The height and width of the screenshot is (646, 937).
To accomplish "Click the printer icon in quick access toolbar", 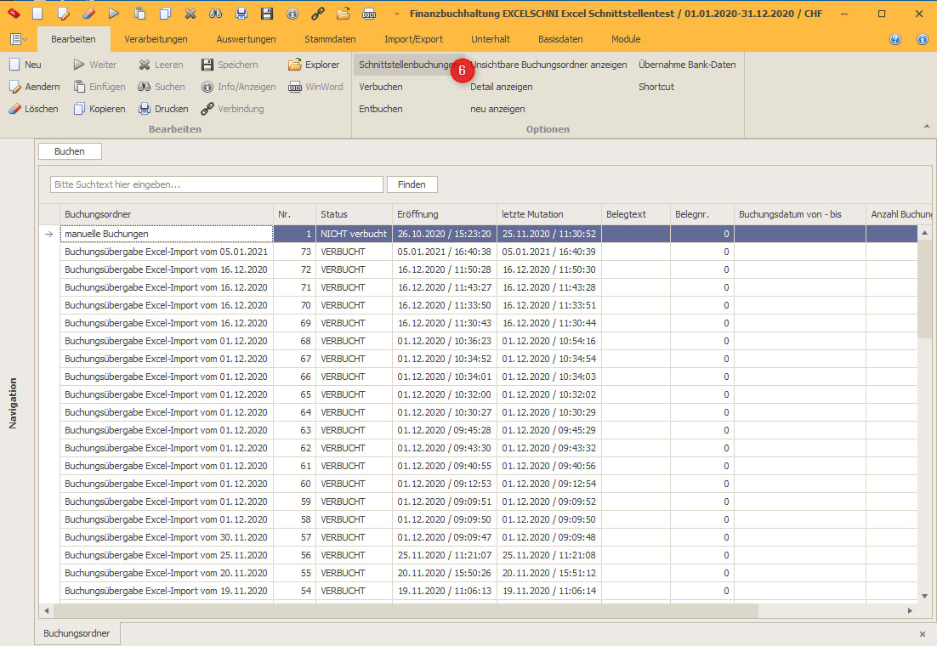I will 241,14.
